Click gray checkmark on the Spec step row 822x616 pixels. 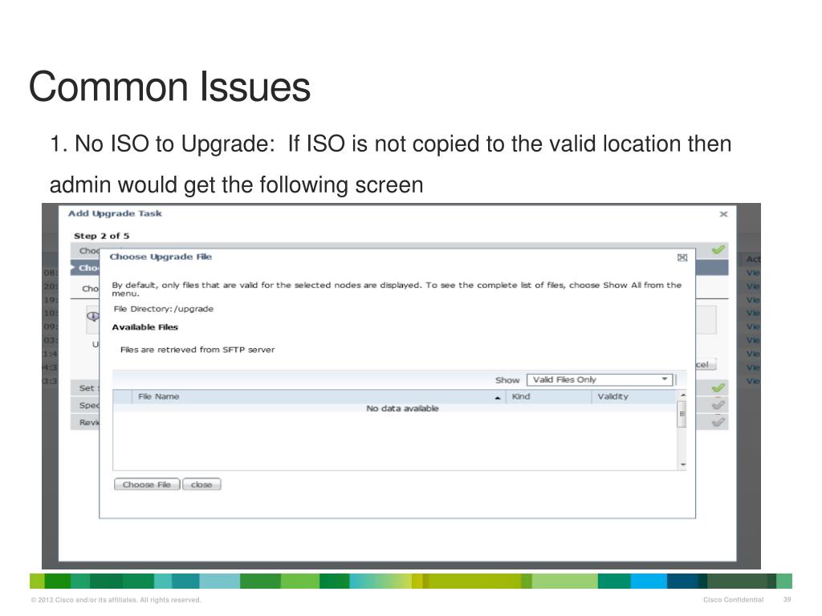[x=718, y=405]
